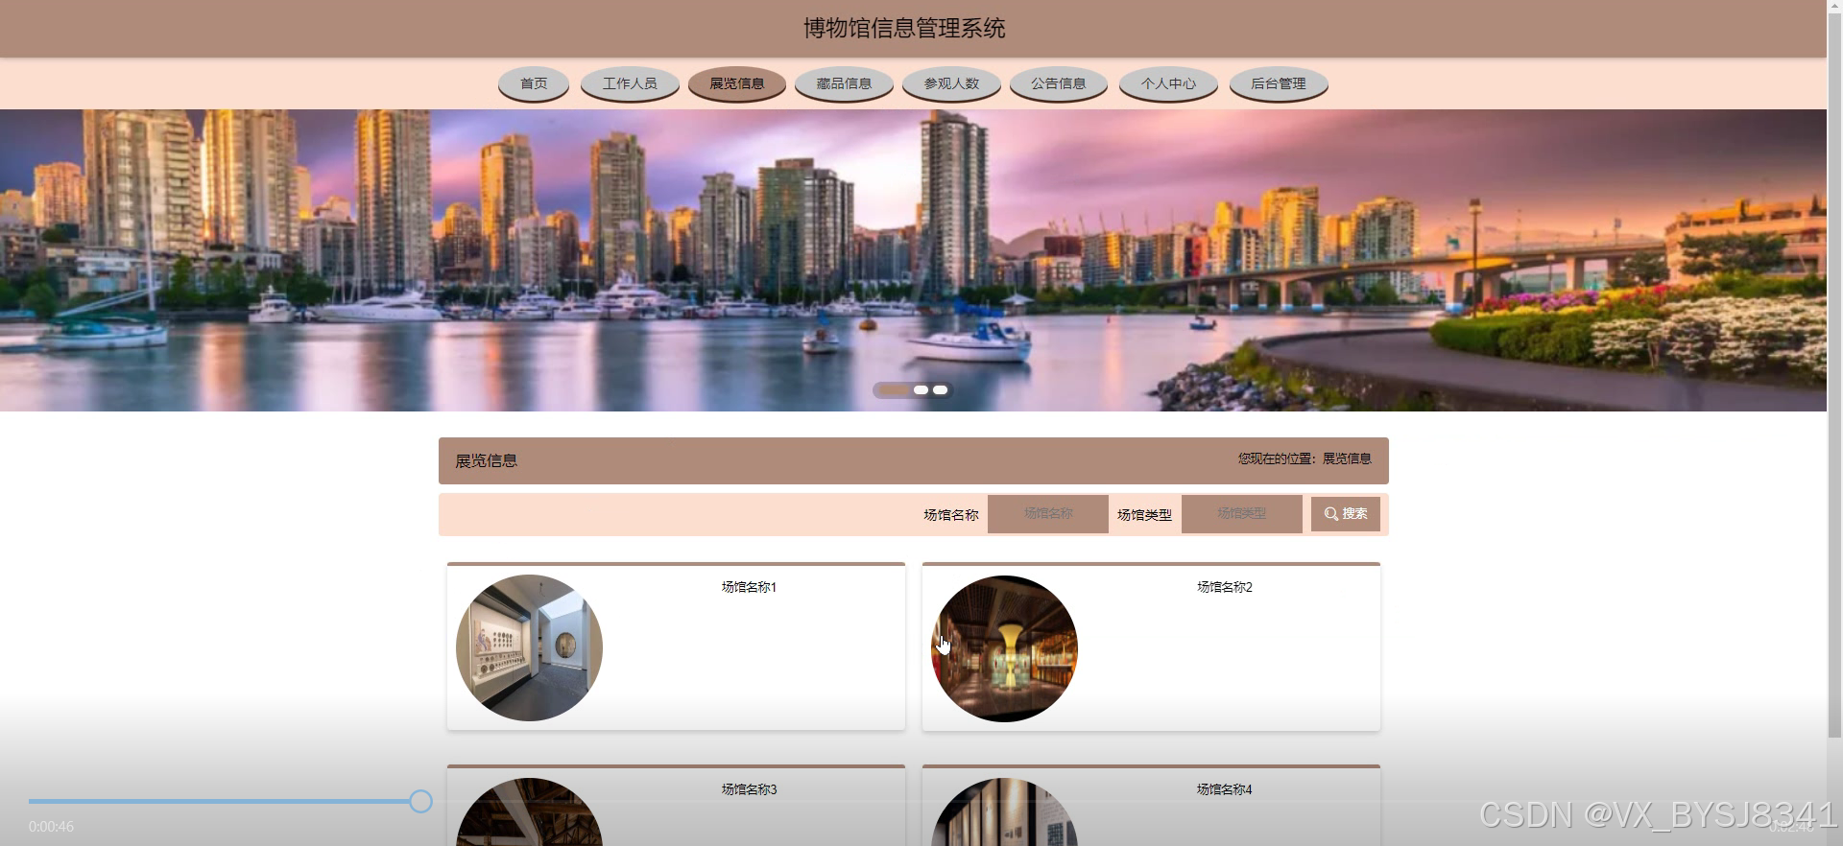Image resolution: width=1843 pixels, height=846 pixels.
Task: Open the 公告信息 navigation tab
Action: [1059, 83]
